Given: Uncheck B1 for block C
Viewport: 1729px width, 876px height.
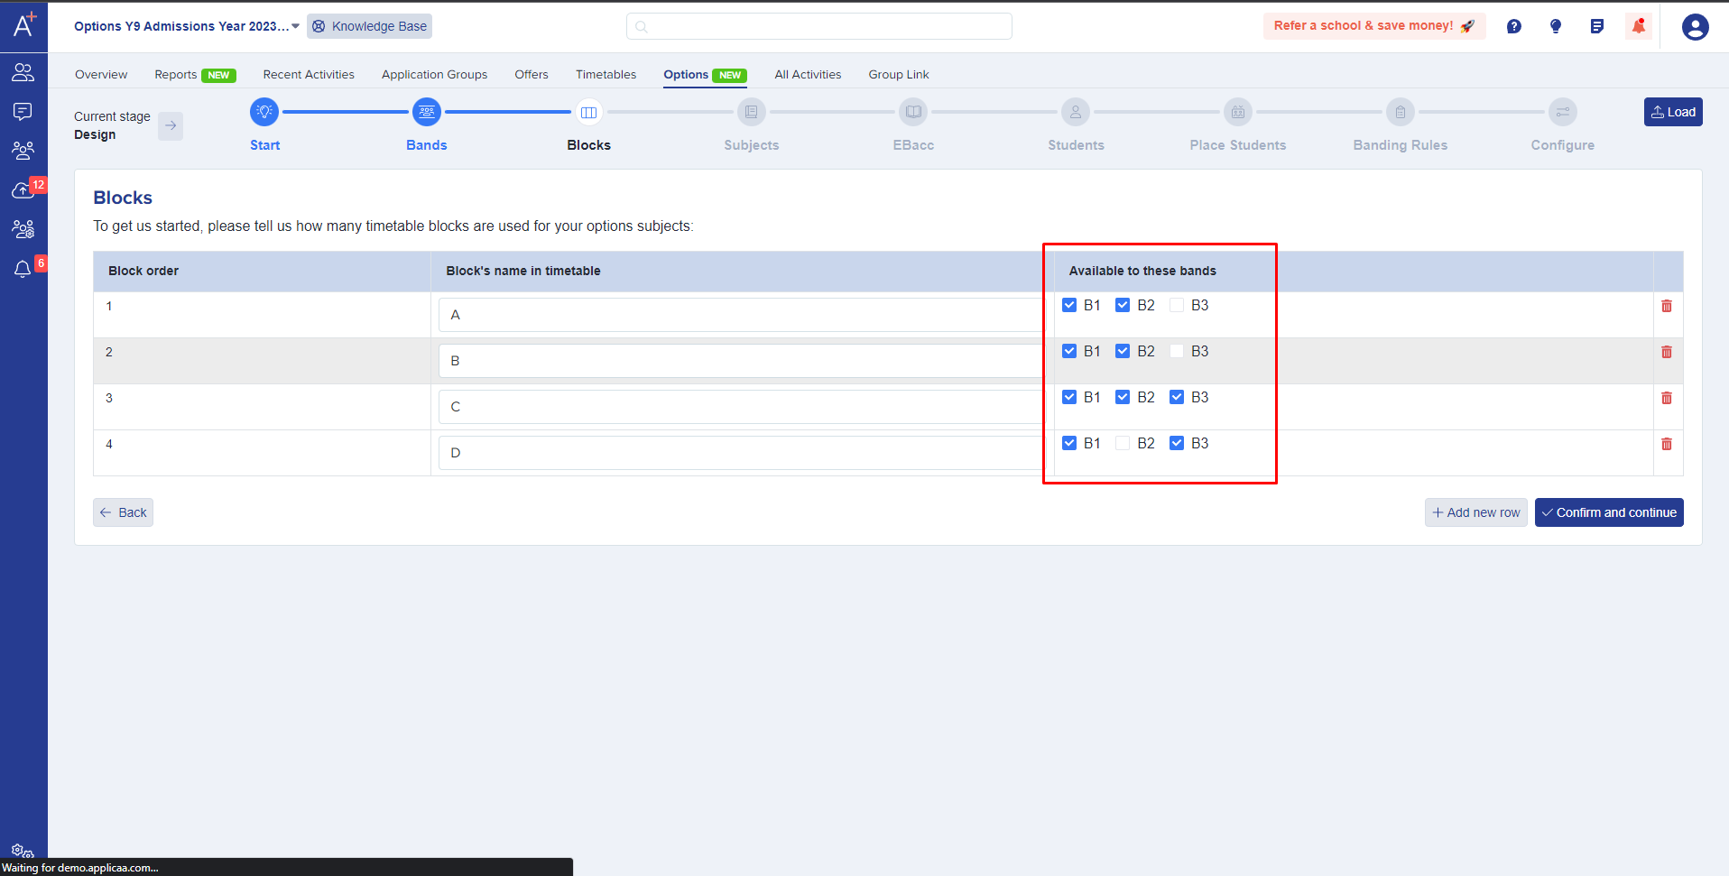Looking at the screenshot, I should point(1069,397).
